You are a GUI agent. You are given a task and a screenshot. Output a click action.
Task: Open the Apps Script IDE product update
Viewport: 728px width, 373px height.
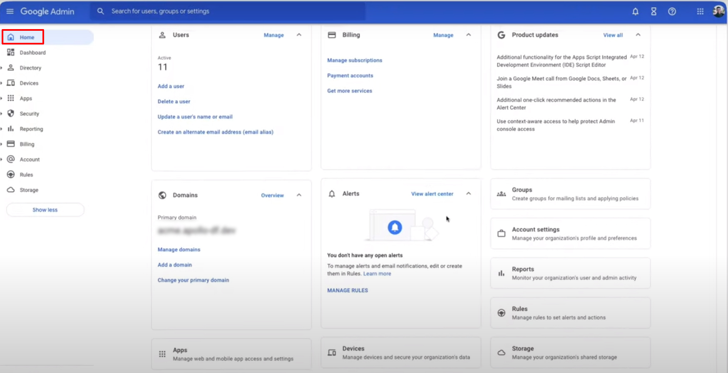562,61
